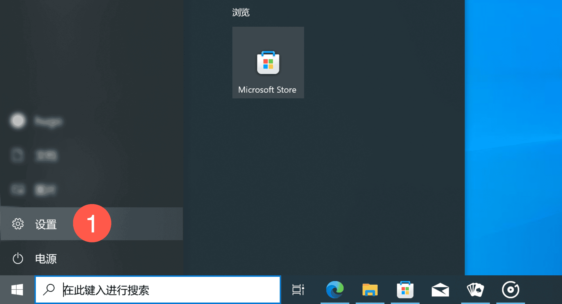Open the circular disc music app icon

point(510,290)
